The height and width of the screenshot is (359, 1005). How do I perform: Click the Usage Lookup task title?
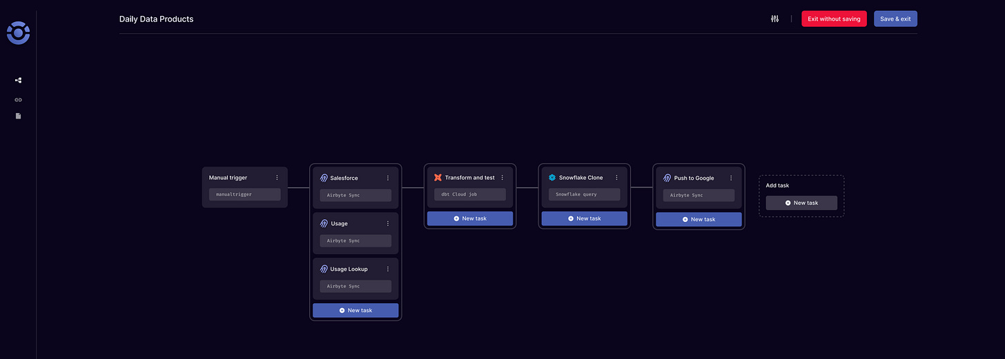coord(349,269)
